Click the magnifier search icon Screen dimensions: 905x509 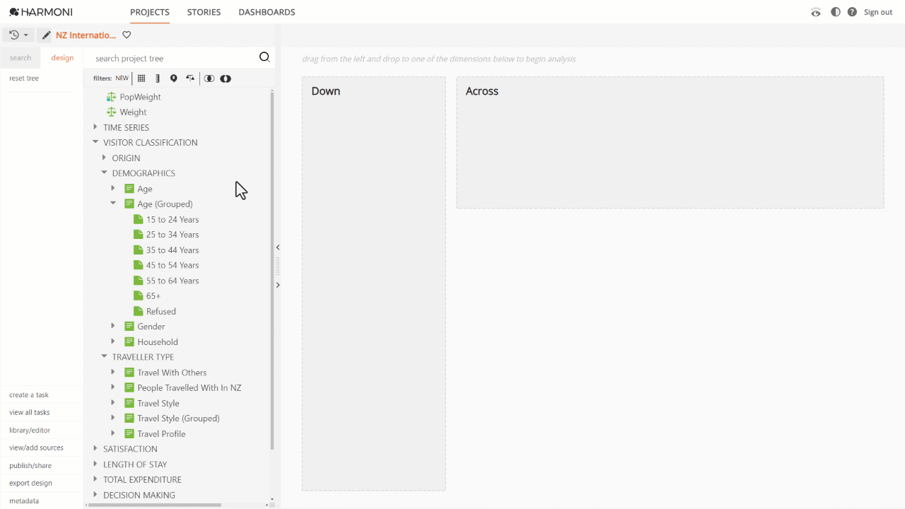point(264,57)
